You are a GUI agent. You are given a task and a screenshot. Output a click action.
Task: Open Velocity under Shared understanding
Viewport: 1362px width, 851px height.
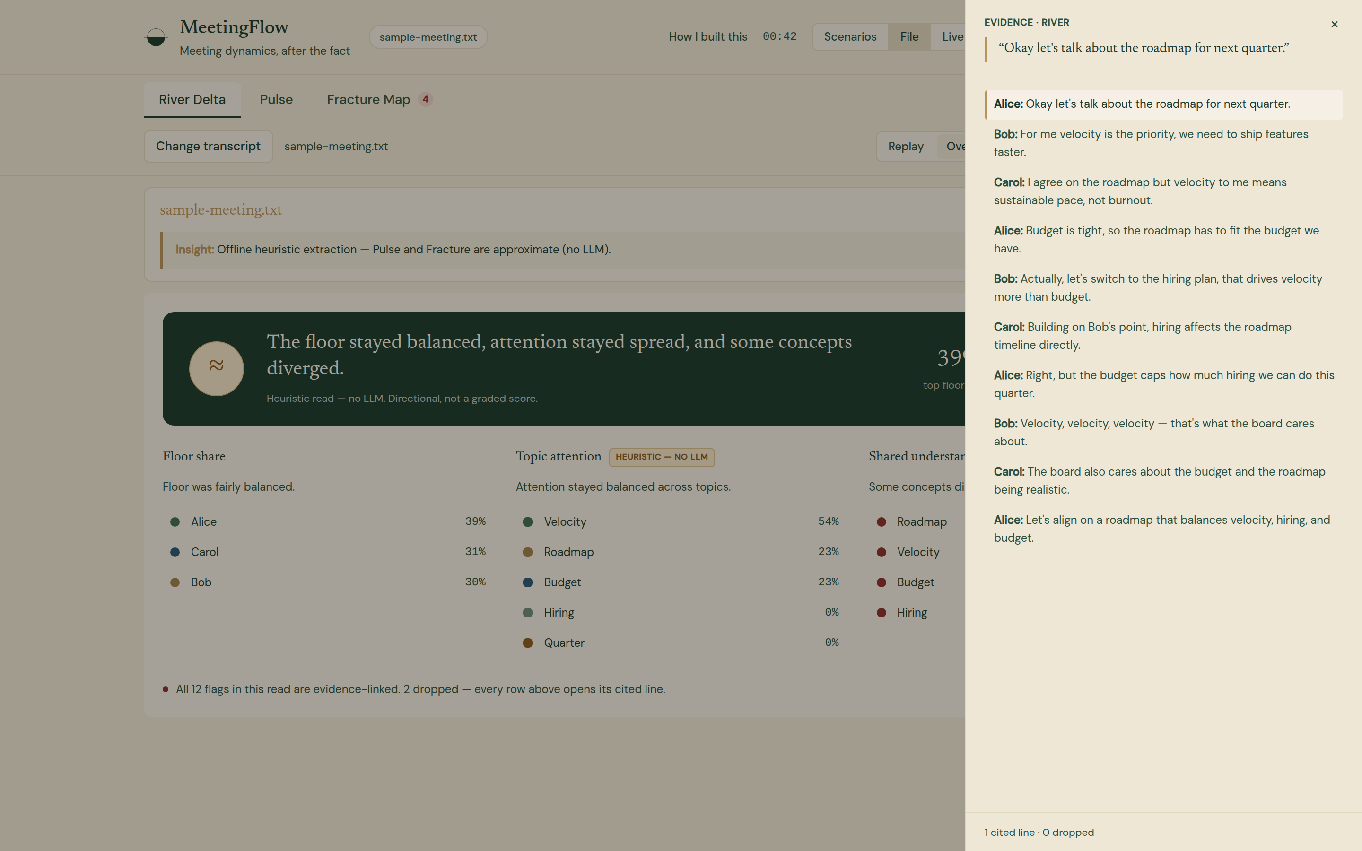tap(916, 552)
